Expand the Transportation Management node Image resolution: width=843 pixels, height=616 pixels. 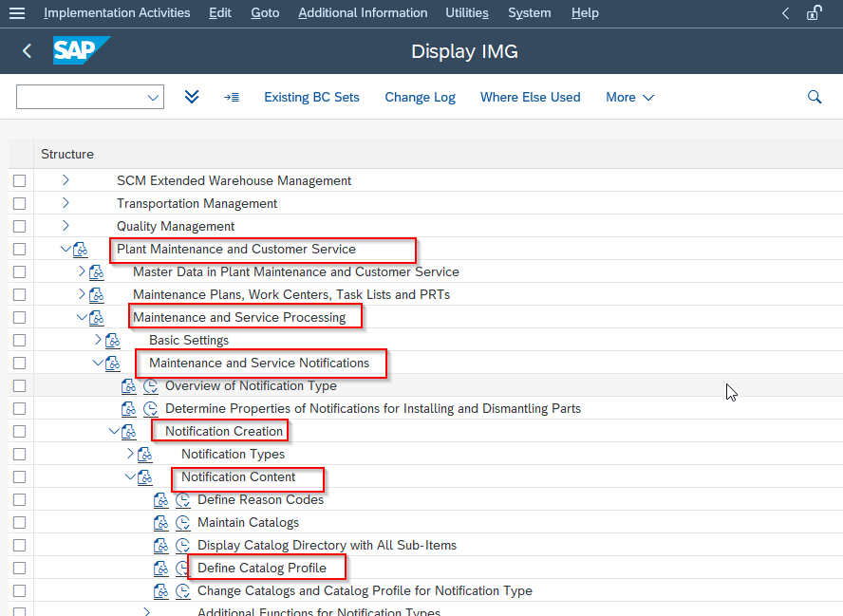66,203
